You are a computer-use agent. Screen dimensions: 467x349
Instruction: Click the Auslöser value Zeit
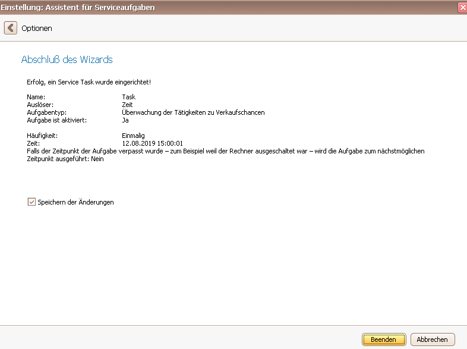click(x=127, y=105)
